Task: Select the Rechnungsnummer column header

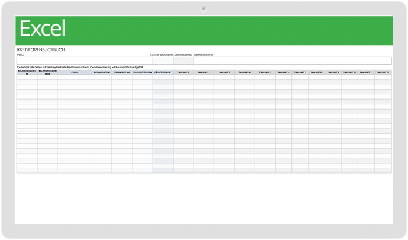Action: [x=47, y=73]
